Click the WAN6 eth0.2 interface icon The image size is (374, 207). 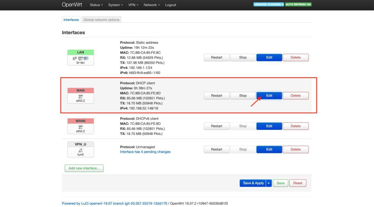pos(80,127)
